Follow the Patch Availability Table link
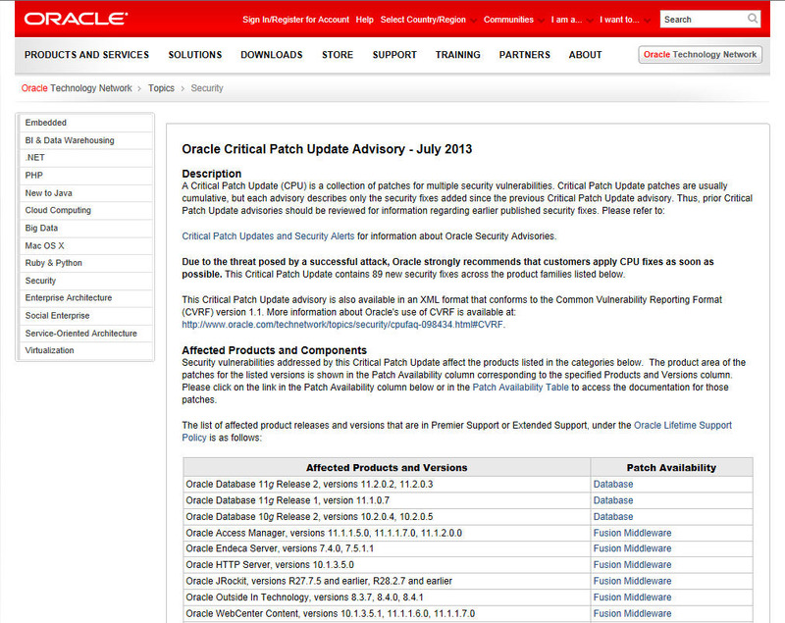The image size is (785, 623). coord(519,388)
